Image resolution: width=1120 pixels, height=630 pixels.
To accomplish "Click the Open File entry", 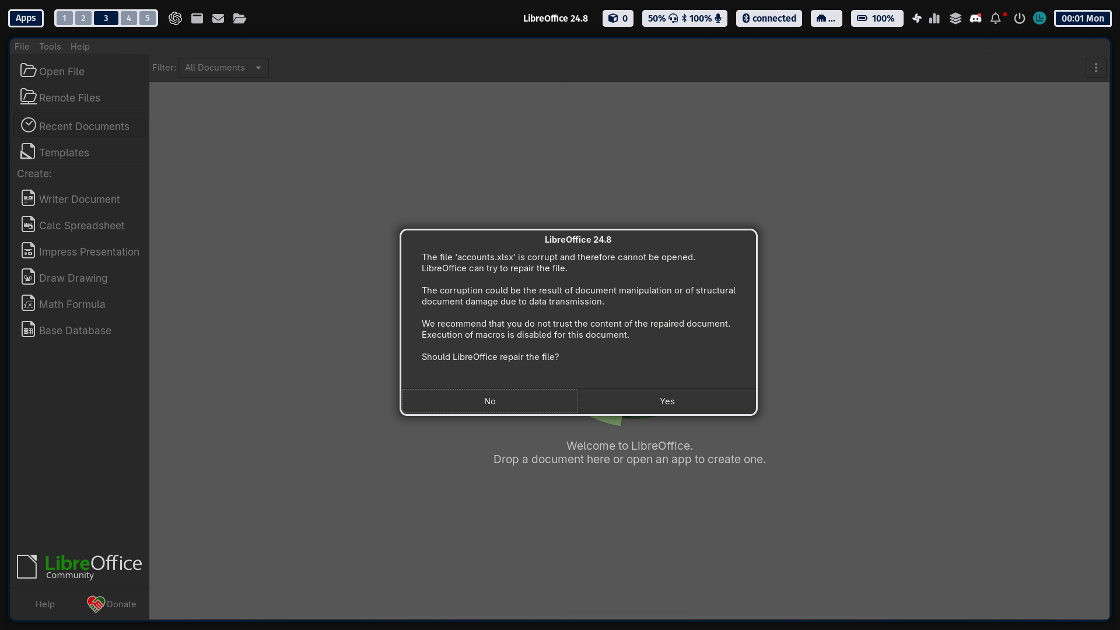I will click(x=61, y=71).
